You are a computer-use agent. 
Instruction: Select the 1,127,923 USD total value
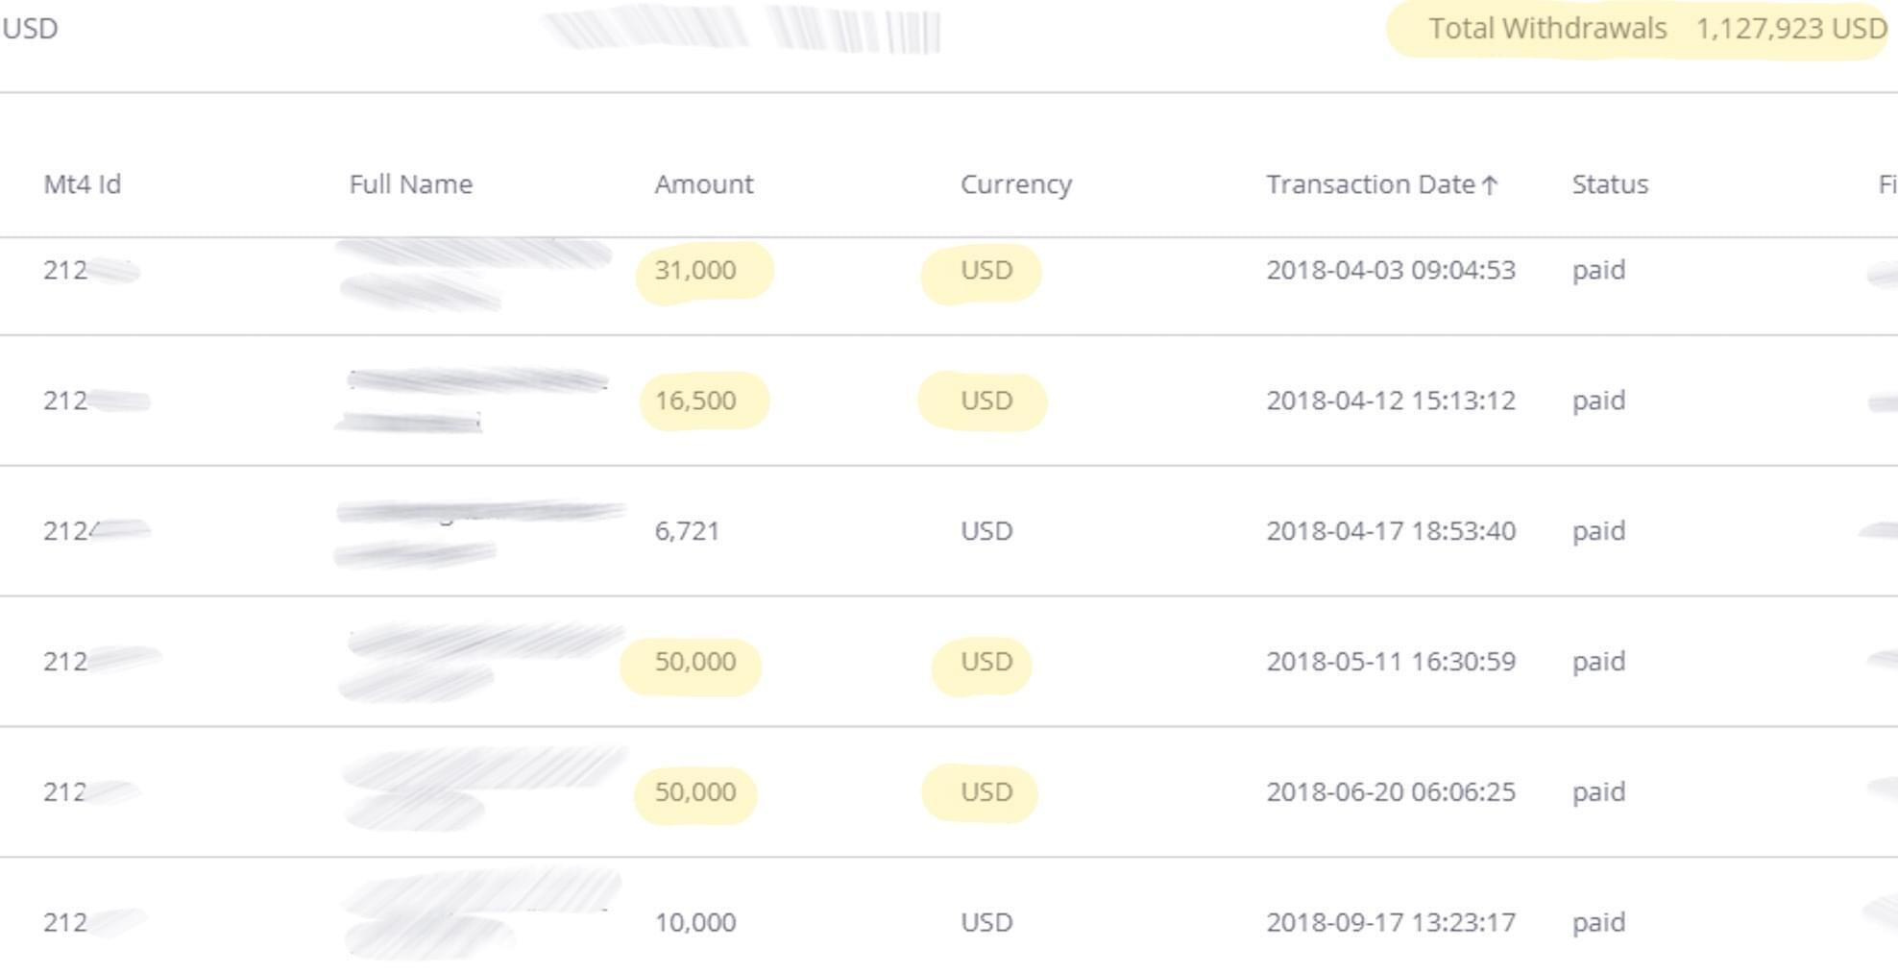(1790, 29)
